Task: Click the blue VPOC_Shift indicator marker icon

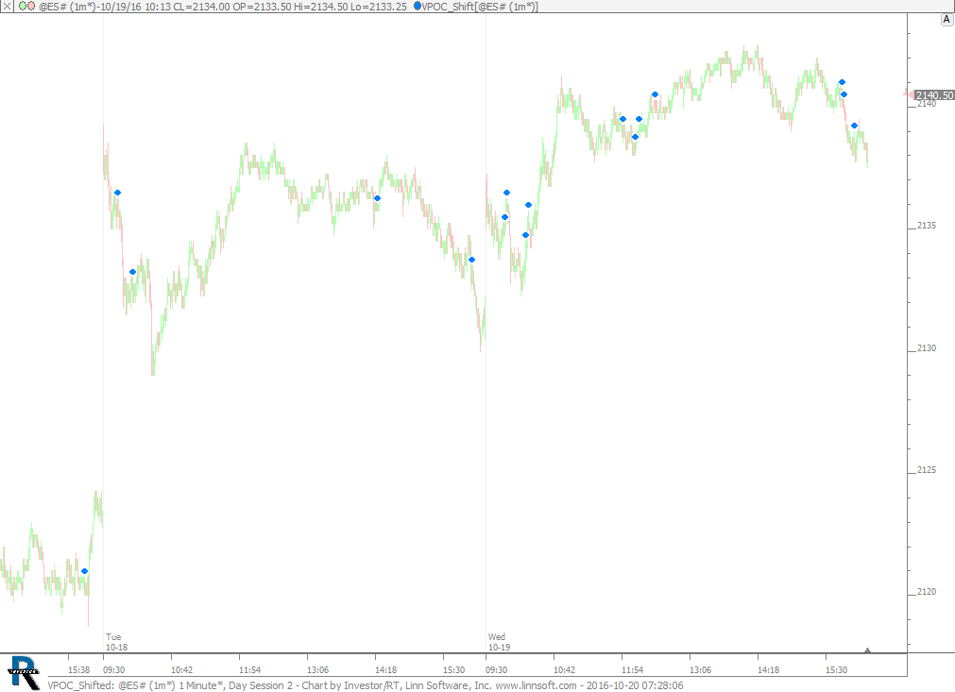Action: (x=418, y=7)
